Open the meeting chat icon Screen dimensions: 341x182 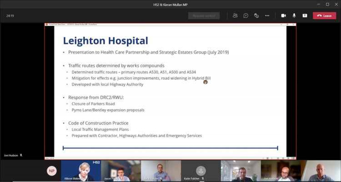(246, 16)
